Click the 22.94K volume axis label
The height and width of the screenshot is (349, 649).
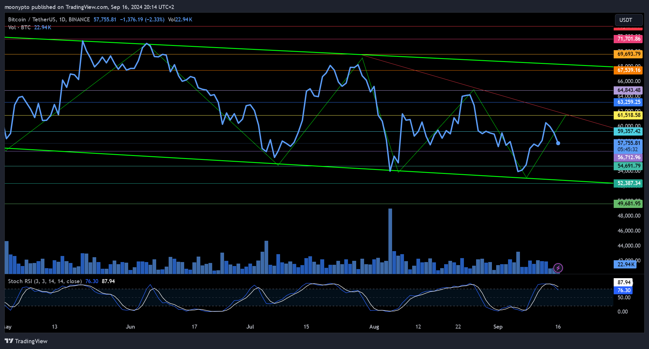[625, 264]
